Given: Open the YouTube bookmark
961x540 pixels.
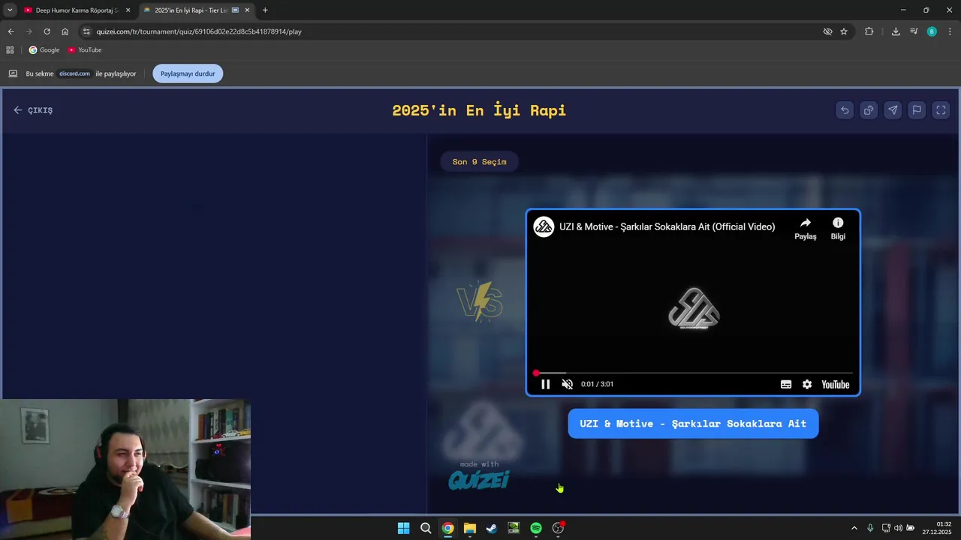Looking at the screenshot, I should (84, 50).
